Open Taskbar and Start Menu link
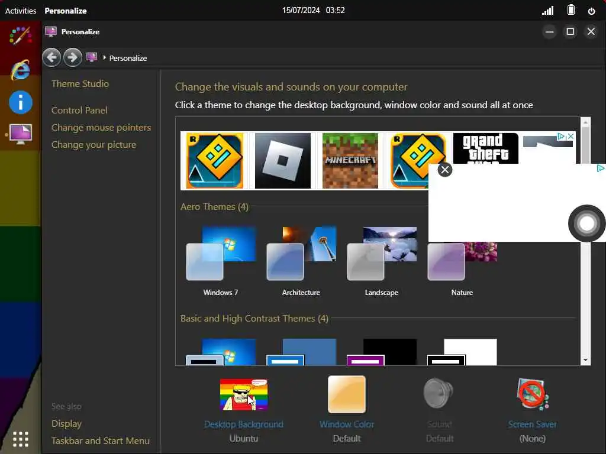Viewport: 606px width, 454px height. coord(101,440)
